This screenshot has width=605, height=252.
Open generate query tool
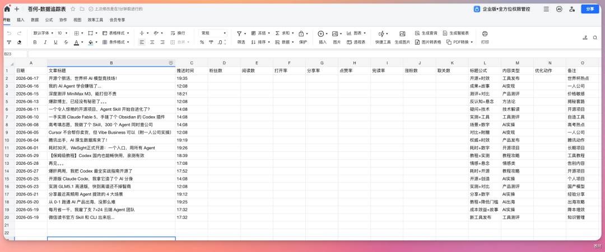(426, 34)
